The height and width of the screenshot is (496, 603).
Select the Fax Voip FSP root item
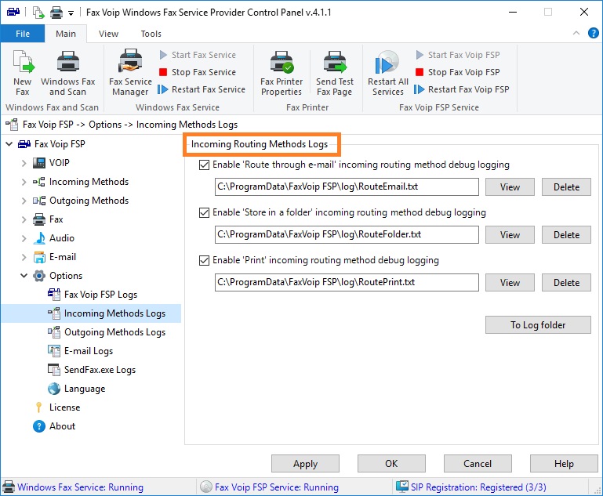click(x=52, y=144)
